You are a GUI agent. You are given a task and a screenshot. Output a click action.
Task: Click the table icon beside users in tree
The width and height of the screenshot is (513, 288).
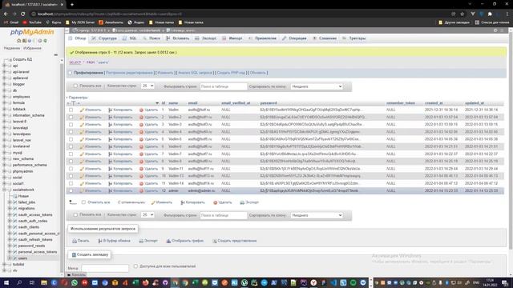click(15, 258)
